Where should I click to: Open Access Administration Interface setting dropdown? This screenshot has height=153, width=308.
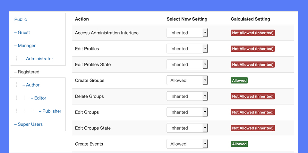pyautogui.click(x=187, y=33)
